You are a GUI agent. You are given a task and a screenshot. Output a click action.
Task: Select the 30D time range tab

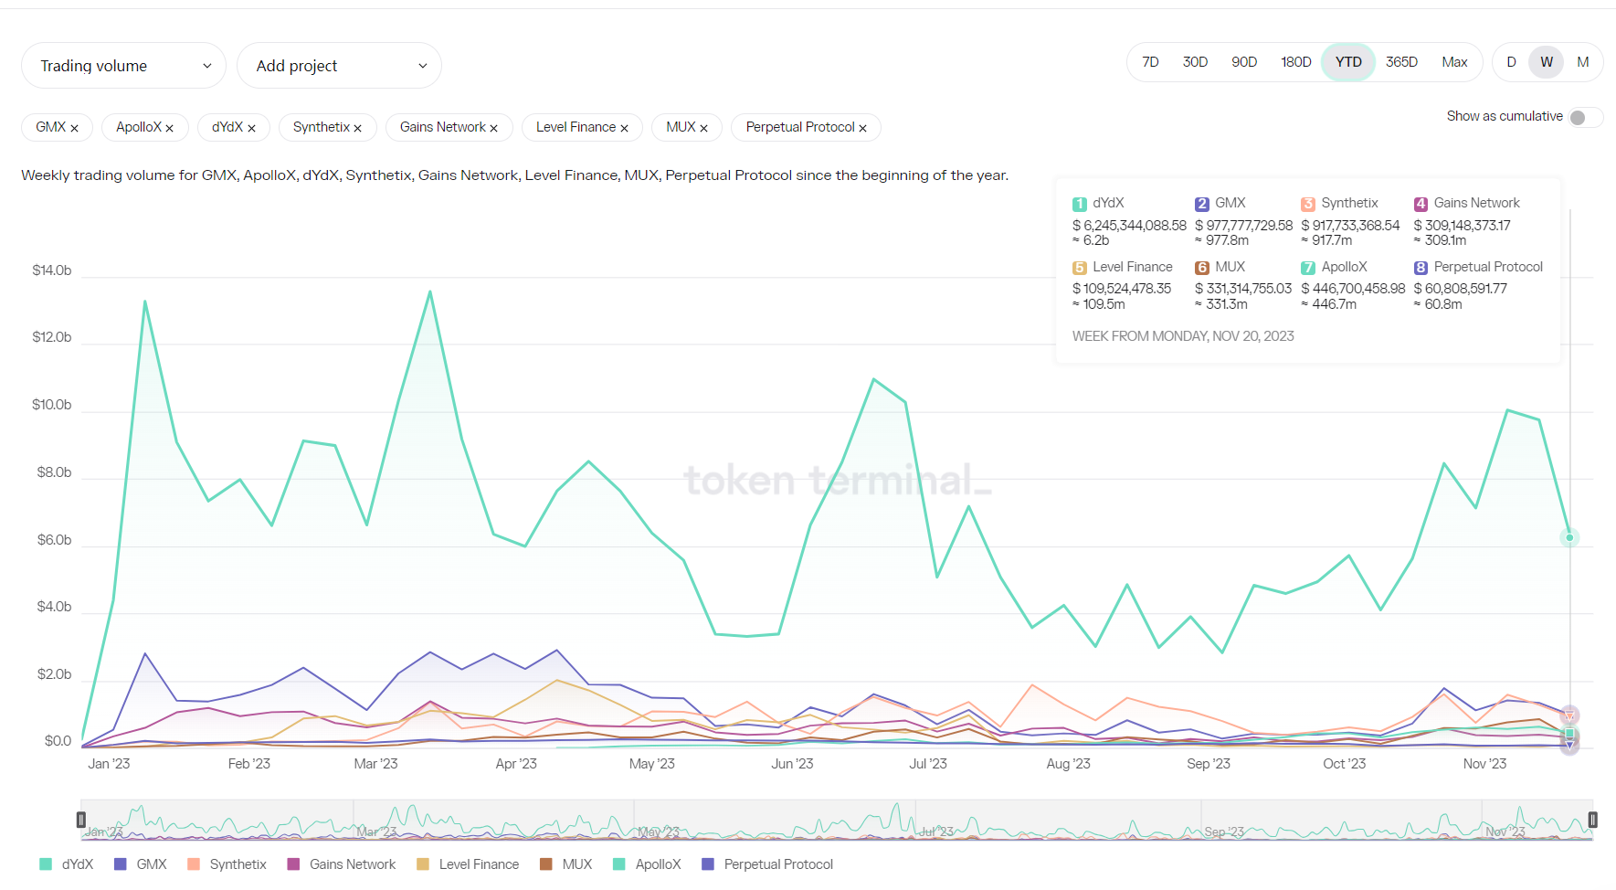tap(1195, 62)
